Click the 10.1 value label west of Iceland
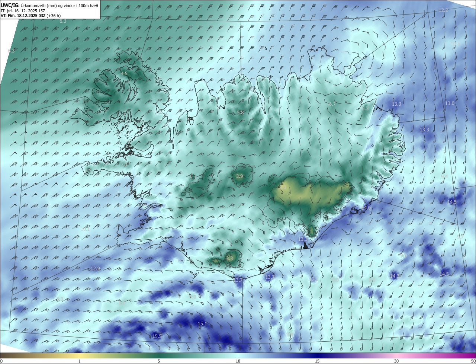Image resolution: width=476 pixels, height=364 pixels. click(85, 229)
